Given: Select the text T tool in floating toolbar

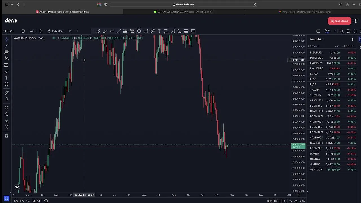Looking at the screenshot, I should [159, 31].
